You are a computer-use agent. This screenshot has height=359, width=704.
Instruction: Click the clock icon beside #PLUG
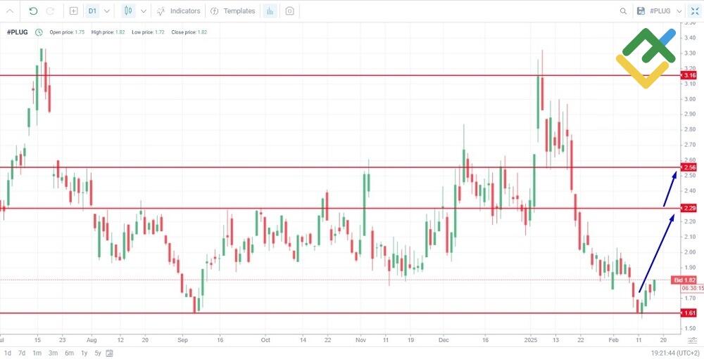(x=39, y=32)
